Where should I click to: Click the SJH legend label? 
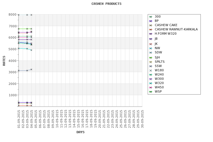coord(157,57)
